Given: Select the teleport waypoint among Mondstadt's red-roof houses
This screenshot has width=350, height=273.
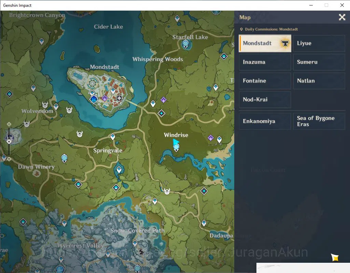Looking at the screenshot, I should click(x=113, y=91).
